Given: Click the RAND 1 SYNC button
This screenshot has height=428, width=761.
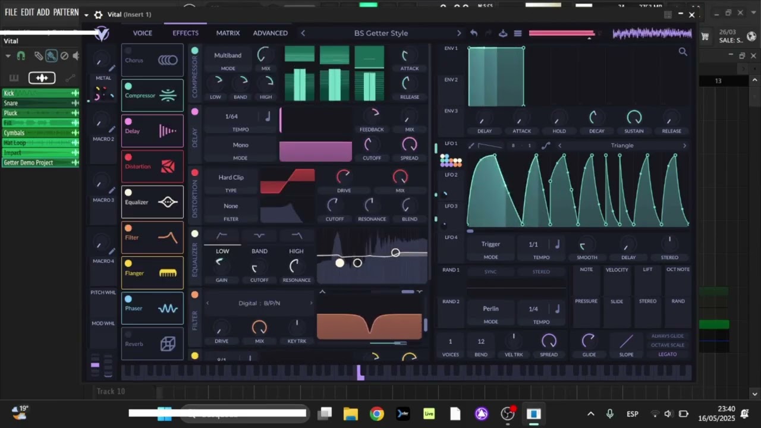Looking at the screenshot, I should [x=490, y=272].
